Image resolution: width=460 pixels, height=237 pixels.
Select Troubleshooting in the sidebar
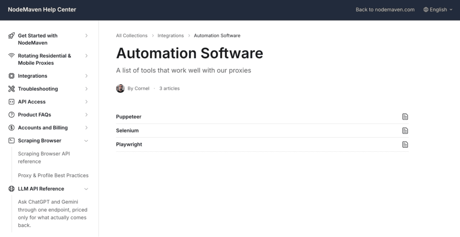click(38, 89)
